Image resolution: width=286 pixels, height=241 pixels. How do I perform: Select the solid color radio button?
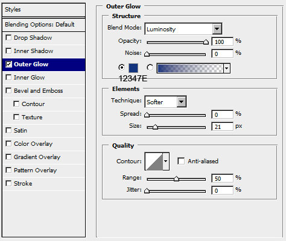point(121,67)
